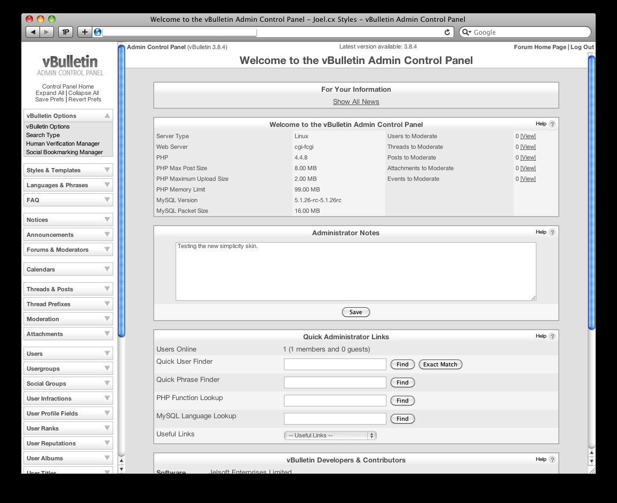Expand Thread Prefixes group

(107, 304)
